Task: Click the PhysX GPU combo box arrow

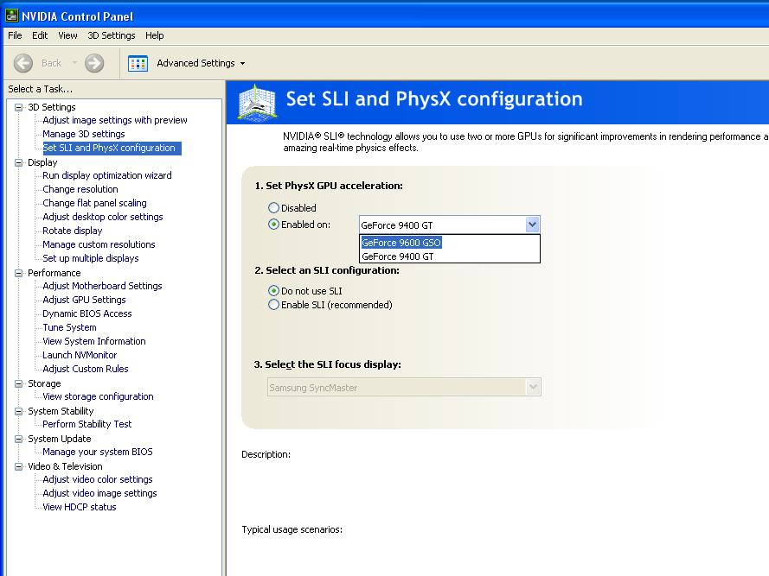Action: point(532,225)
